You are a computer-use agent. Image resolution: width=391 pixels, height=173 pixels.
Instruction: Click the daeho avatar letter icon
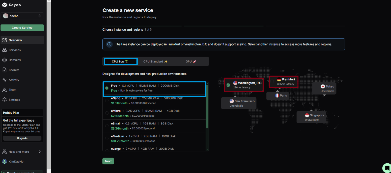tap(5, 16)
